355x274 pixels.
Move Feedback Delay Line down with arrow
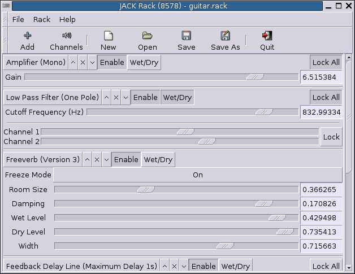click(x=183, y=266)
